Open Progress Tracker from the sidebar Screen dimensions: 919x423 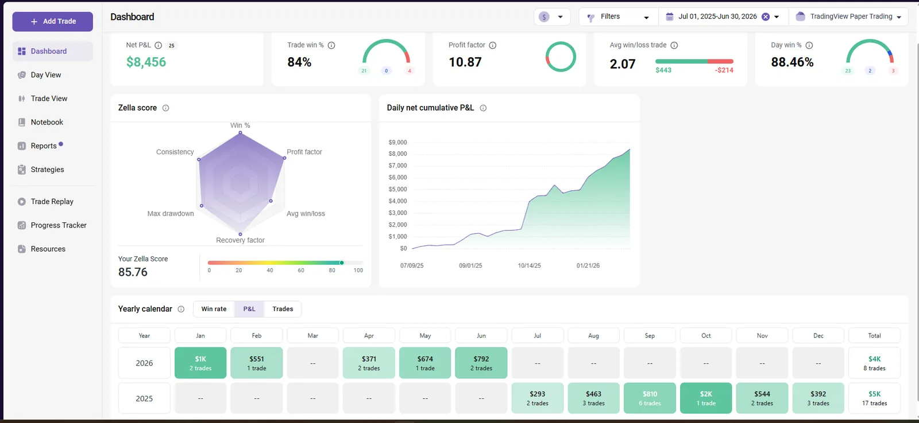coord(53,225)
